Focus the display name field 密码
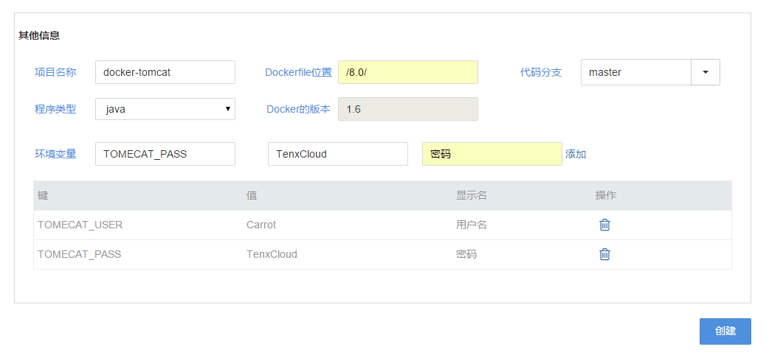Screen dimensions: 769x355 coord(492,154)
